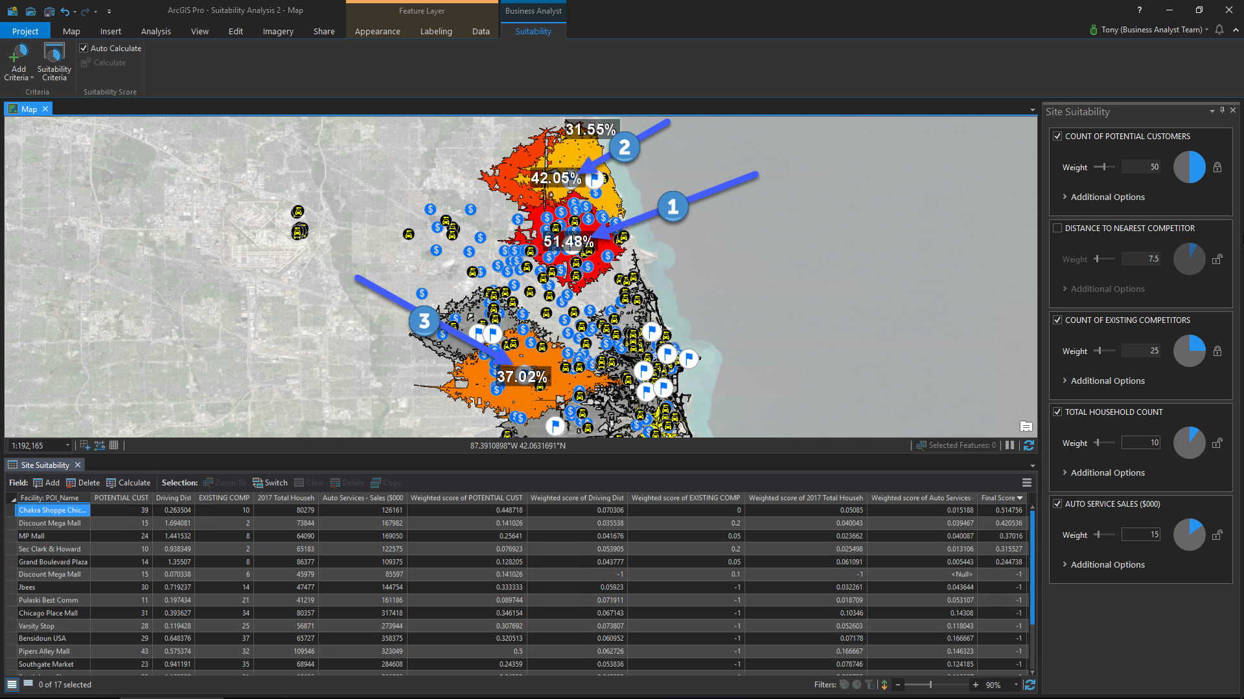
Task: Open the attribute table hamburger menu
Action: click(x=1027, y=483)
